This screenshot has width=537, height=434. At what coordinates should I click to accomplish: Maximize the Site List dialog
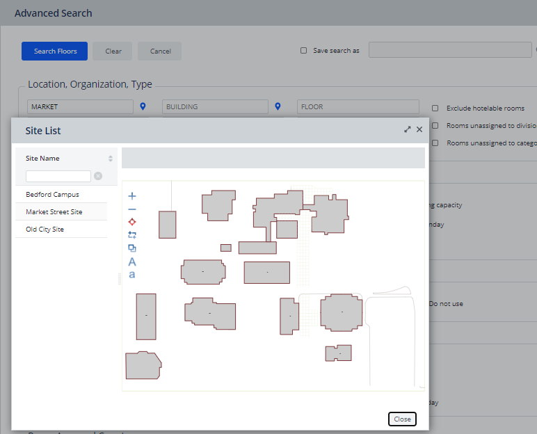coord(408,130)
